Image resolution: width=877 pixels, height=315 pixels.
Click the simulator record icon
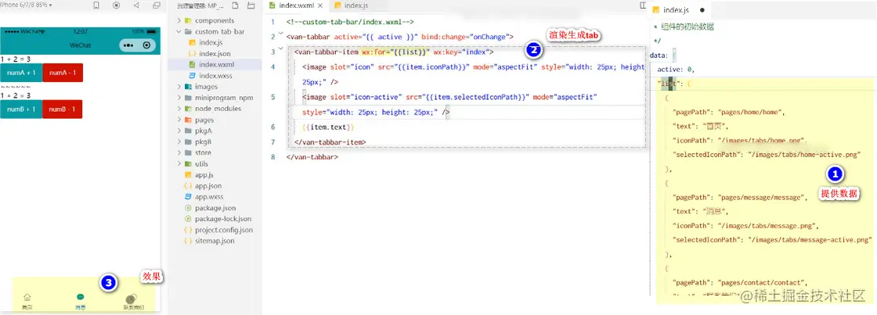tap(117, 5)
